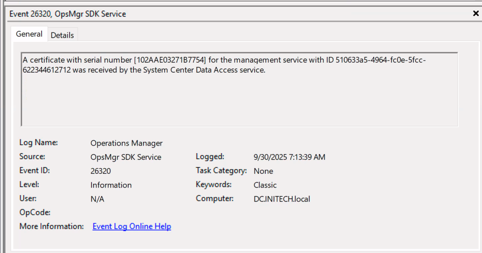This screenshot has height=253, width=482.
Task: Open the Event Log Online Help link
Action: pyautogui.click(x=131, y=227)
